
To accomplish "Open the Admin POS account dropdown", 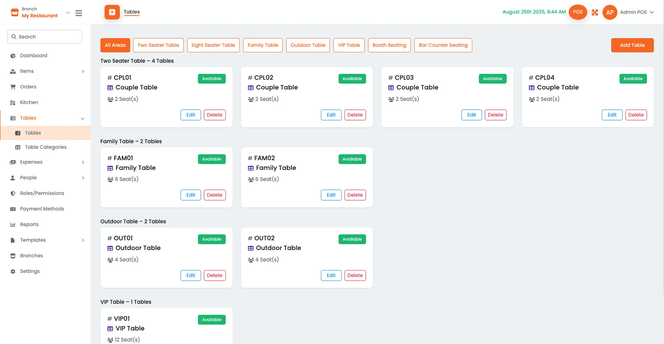I will (652, 12).
